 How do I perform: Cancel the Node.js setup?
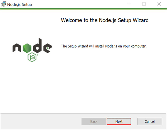149,121
